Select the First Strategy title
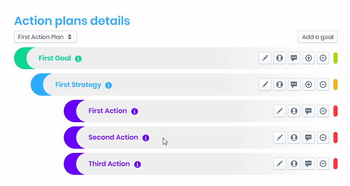Screen dimensions: 350x186 [x=78, y=85]
